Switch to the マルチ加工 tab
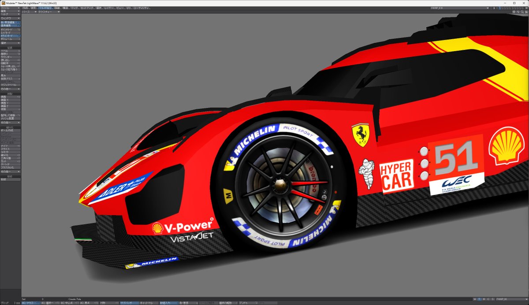The image size is (529, 305). [45, 8]
